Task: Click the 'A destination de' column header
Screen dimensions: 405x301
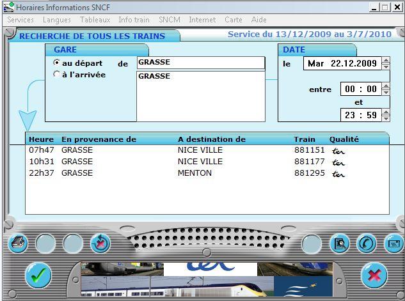Action: [212, 139]
